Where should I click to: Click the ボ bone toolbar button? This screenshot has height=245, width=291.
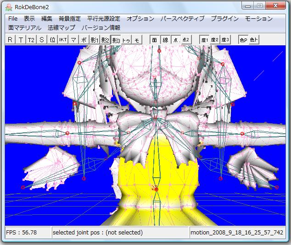point(84,40)
